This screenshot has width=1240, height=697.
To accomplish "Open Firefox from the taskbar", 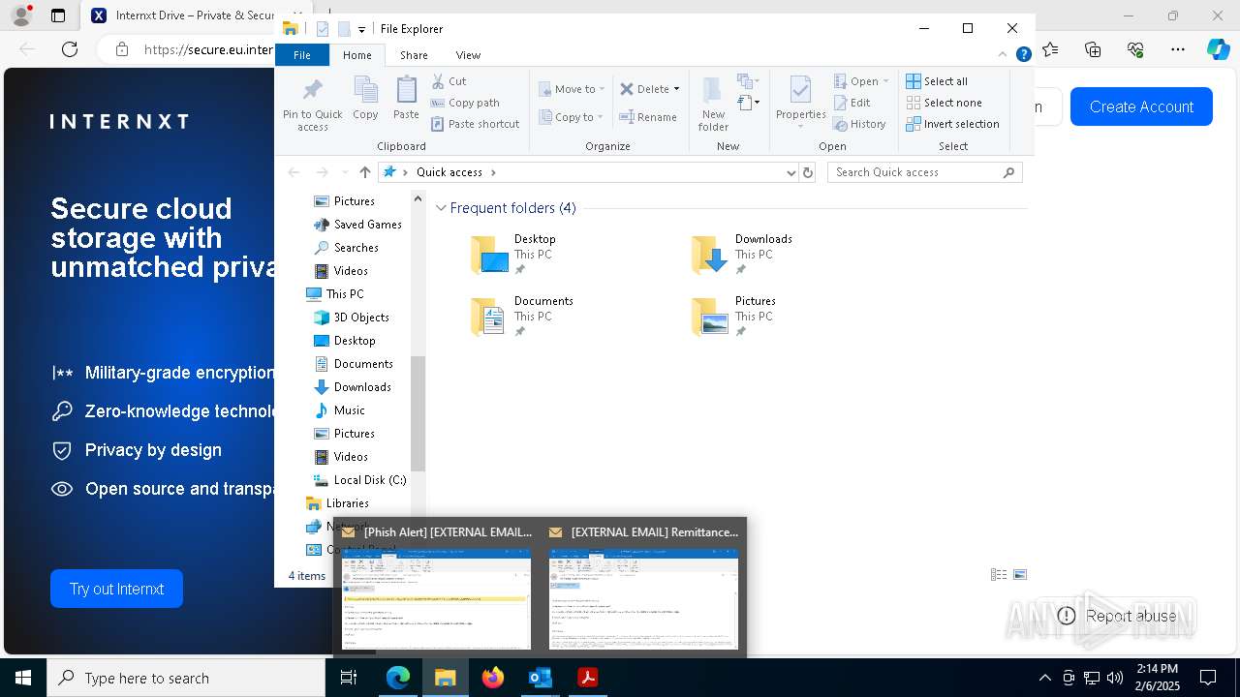I will (x=493, y=678).
